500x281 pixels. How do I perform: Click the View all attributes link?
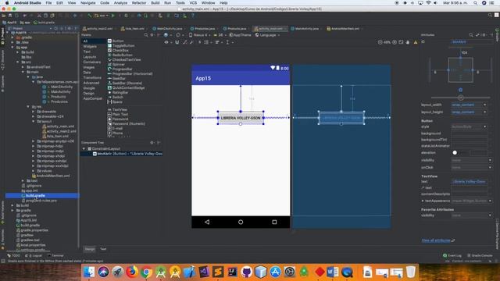tap(436, 240)
